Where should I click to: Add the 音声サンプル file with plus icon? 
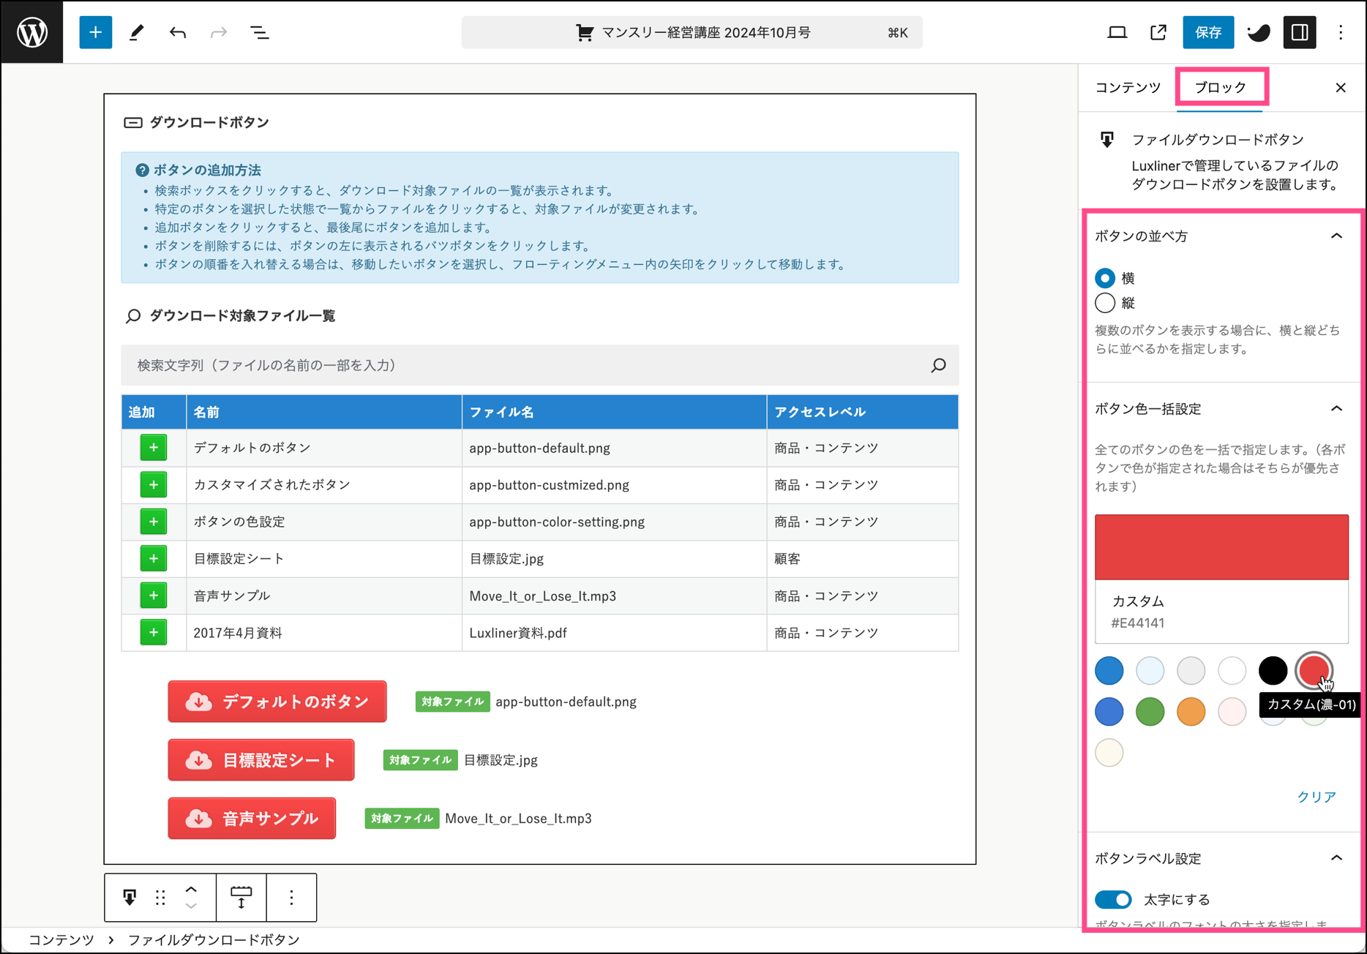154,596
